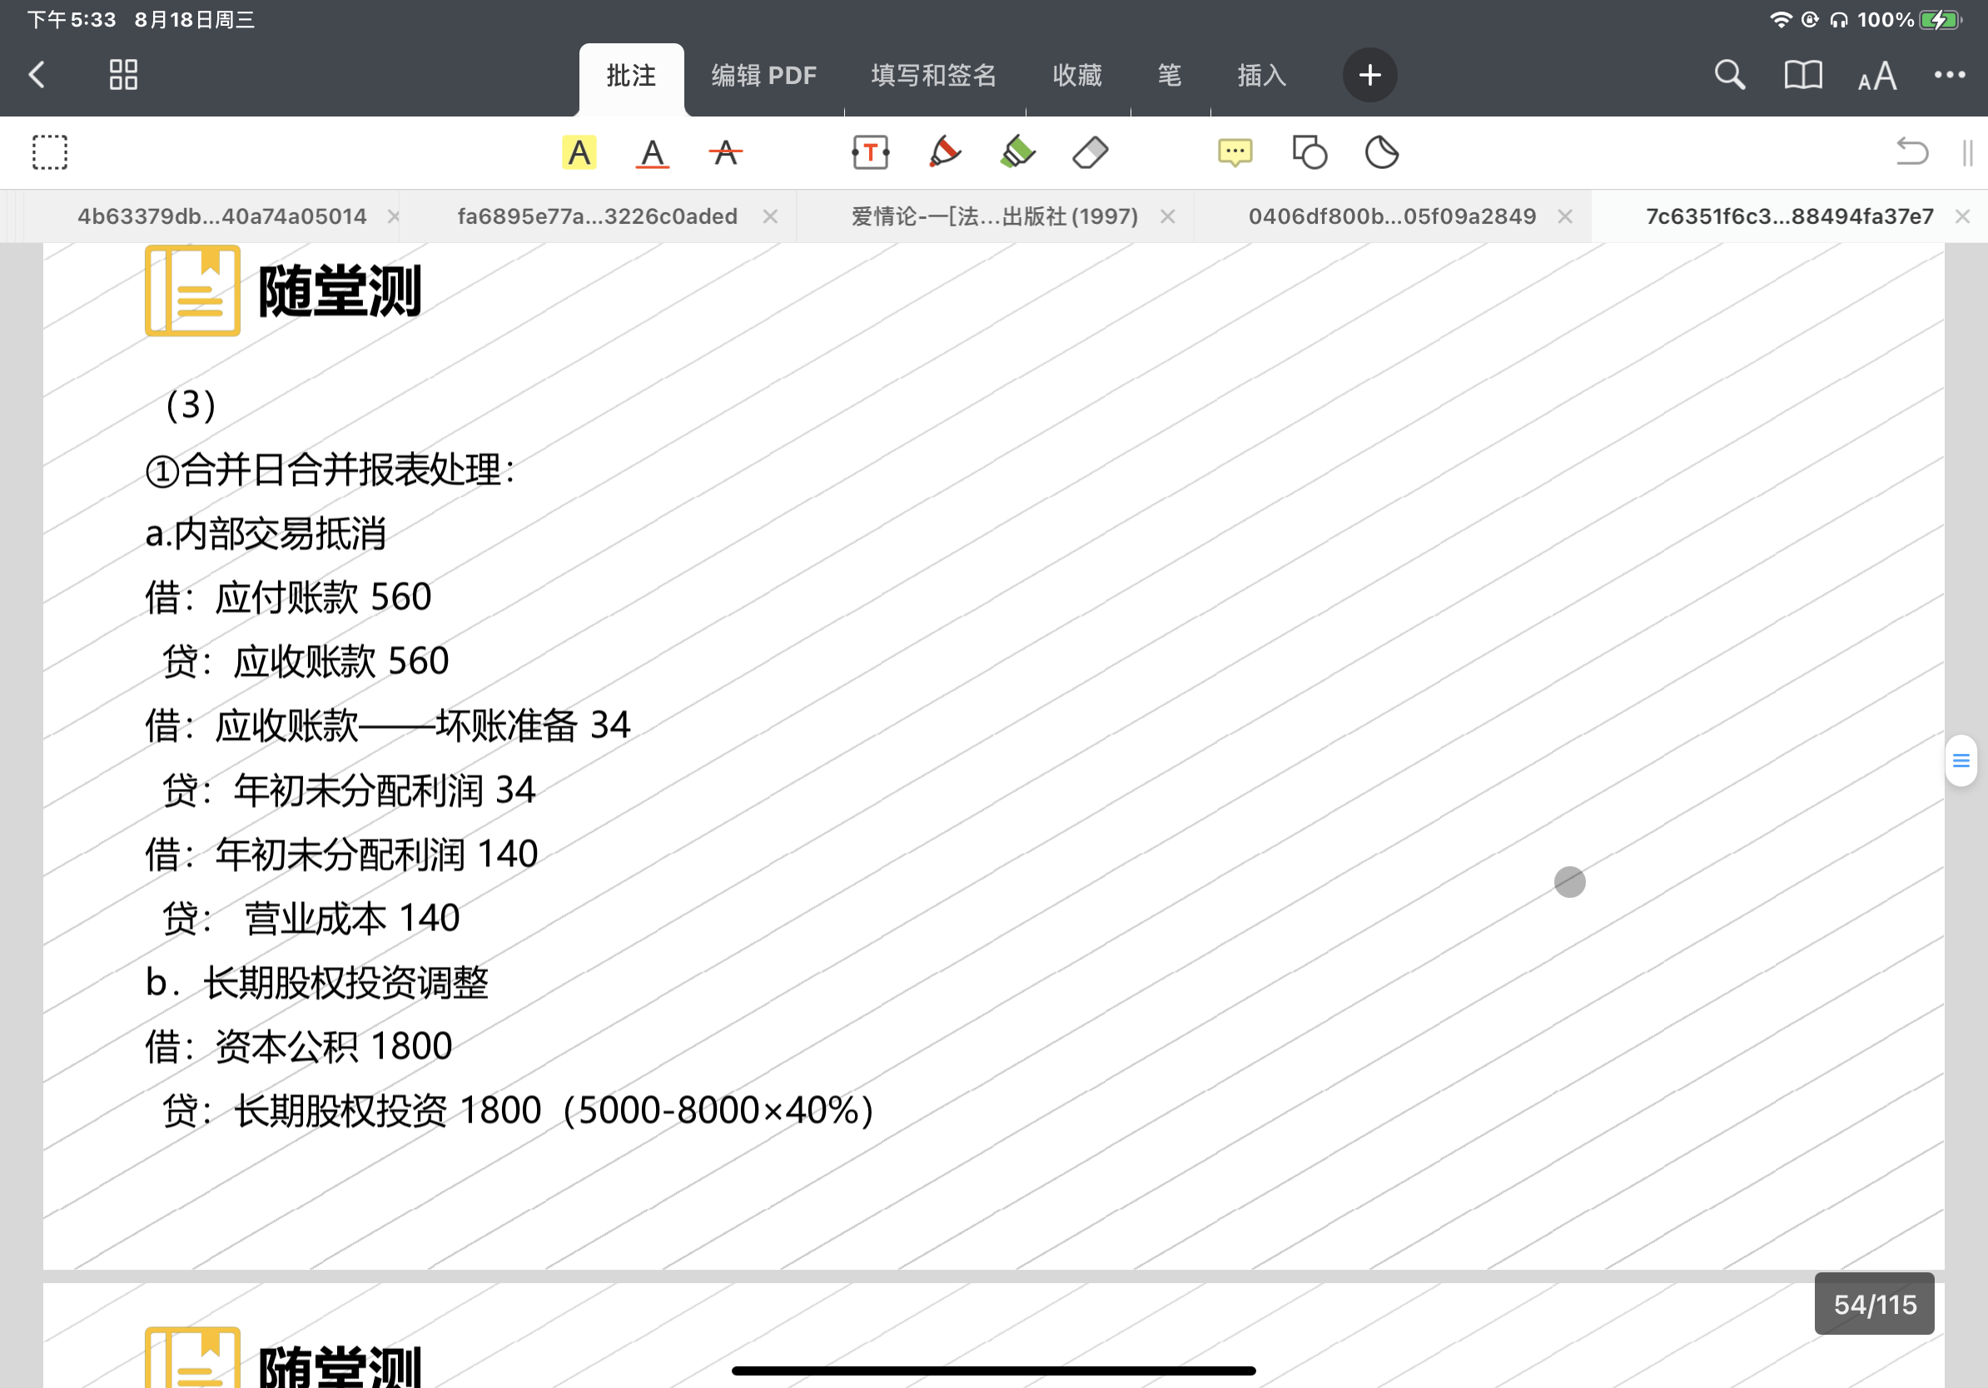Add a comment note annotation
Image resolution: width=1988 pixels, height=1388 pixels.
pos(1235,153)
